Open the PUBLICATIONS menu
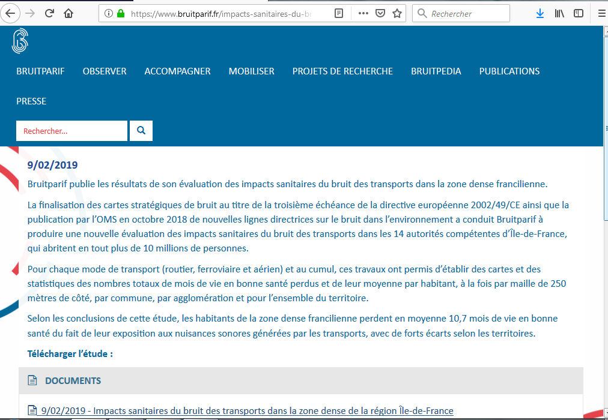 (x=509, y=71)
